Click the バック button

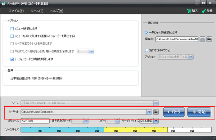click(174, 112)
